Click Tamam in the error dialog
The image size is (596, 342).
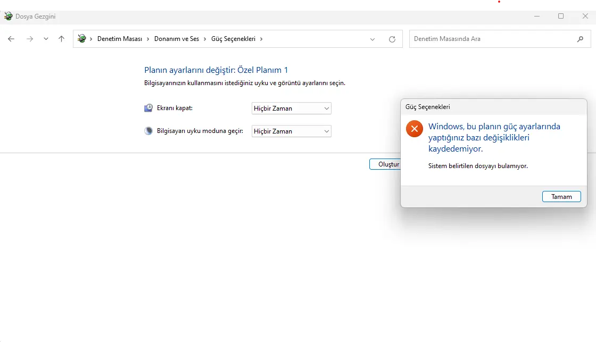coord(561,196)
